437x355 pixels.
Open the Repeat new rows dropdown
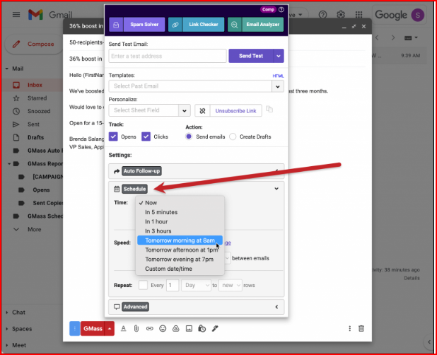231,285
